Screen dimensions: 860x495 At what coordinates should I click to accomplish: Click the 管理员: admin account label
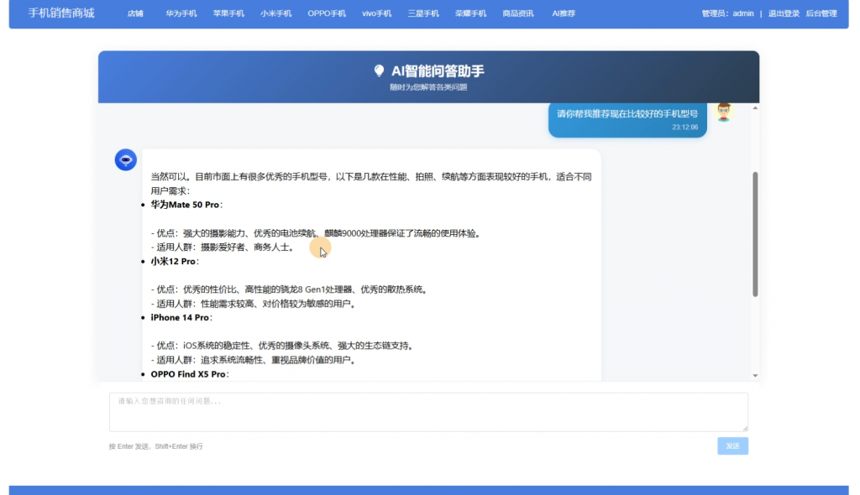point(727,13)
